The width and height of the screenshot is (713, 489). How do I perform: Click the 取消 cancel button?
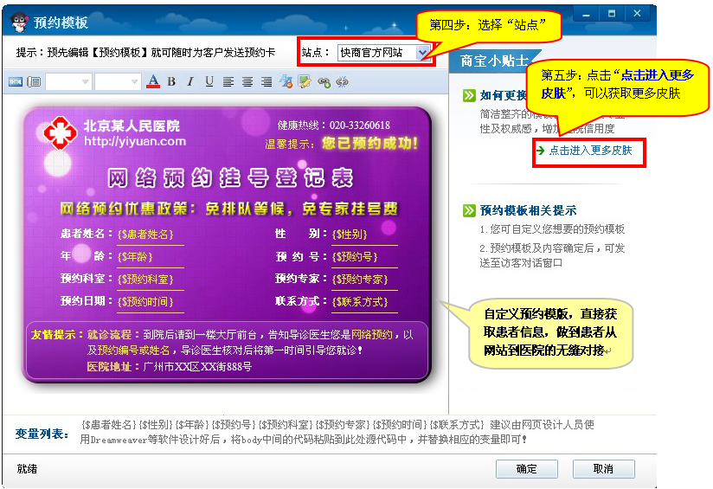click(x=603, y=469)
